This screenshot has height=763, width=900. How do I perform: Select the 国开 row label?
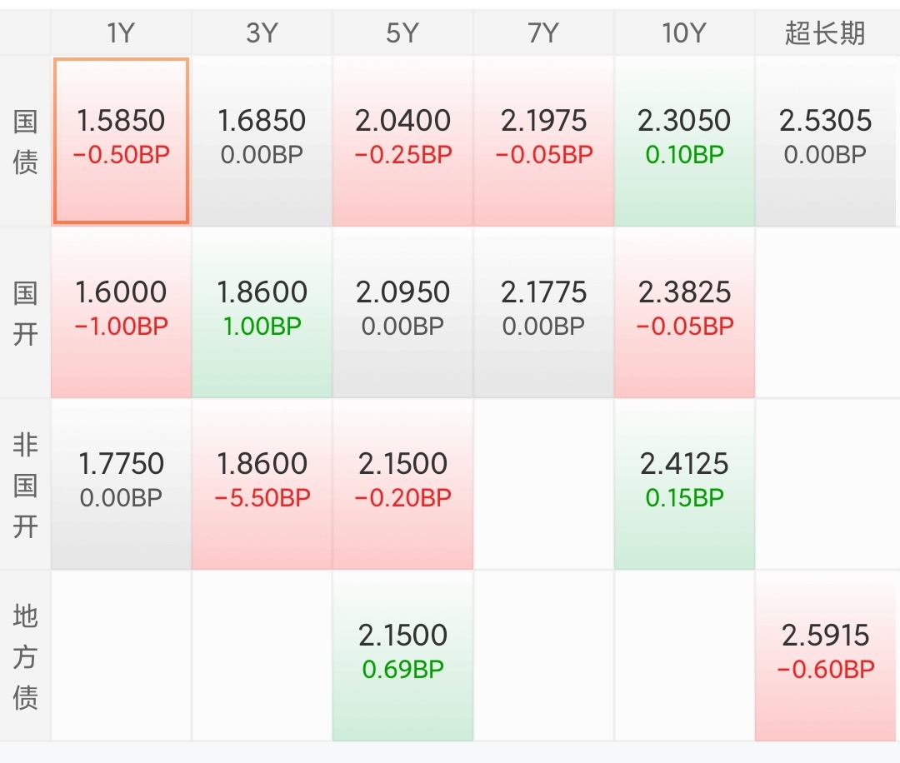[25, 313]
